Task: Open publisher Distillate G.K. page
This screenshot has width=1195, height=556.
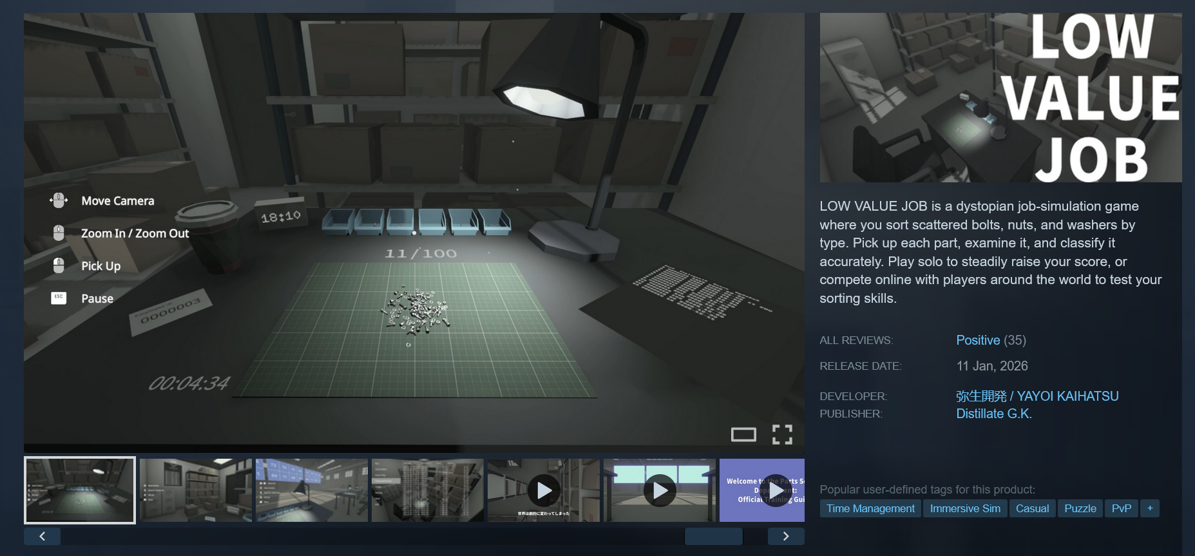Action: [994, 414]
